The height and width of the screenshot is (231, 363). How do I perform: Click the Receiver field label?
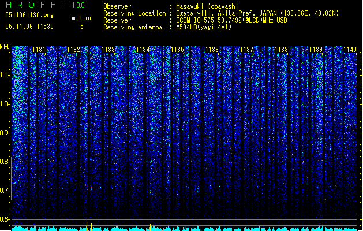(117, 20)
